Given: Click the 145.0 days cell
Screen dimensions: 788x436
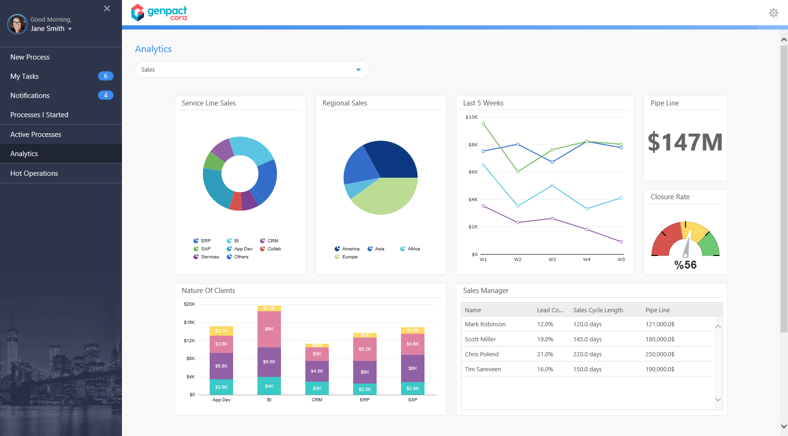Looking at the screenshot, I should [x=587, y=339].
